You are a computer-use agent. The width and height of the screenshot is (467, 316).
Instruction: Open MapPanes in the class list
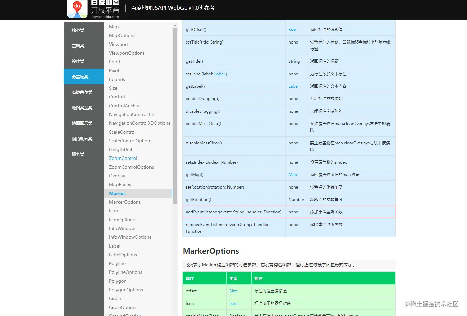tap(120, 184)
